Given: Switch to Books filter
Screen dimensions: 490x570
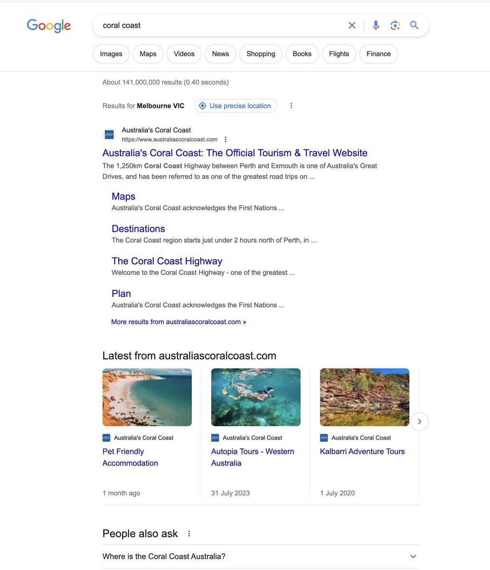Looking at the screenshot, I should [x=302, y=54].
